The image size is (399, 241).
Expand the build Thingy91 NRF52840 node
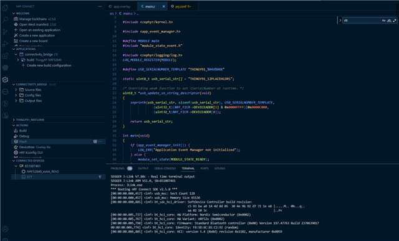coord(18,60)
